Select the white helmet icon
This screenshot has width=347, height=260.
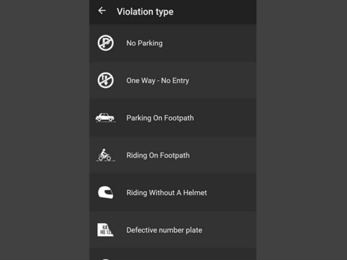[x=105, y=192]
